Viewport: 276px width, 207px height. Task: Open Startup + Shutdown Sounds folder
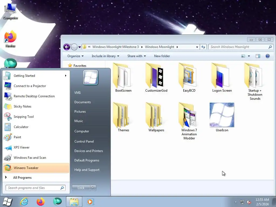tap(255, 81)
